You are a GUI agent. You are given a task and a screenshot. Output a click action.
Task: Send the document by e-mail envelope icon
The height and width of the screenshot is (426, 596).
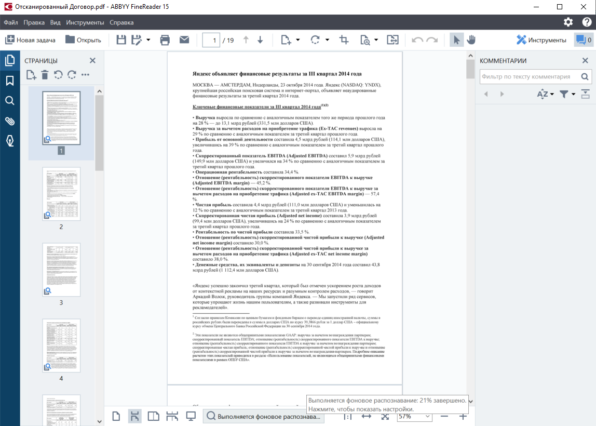pyautogui.click(x=184, y=39)
